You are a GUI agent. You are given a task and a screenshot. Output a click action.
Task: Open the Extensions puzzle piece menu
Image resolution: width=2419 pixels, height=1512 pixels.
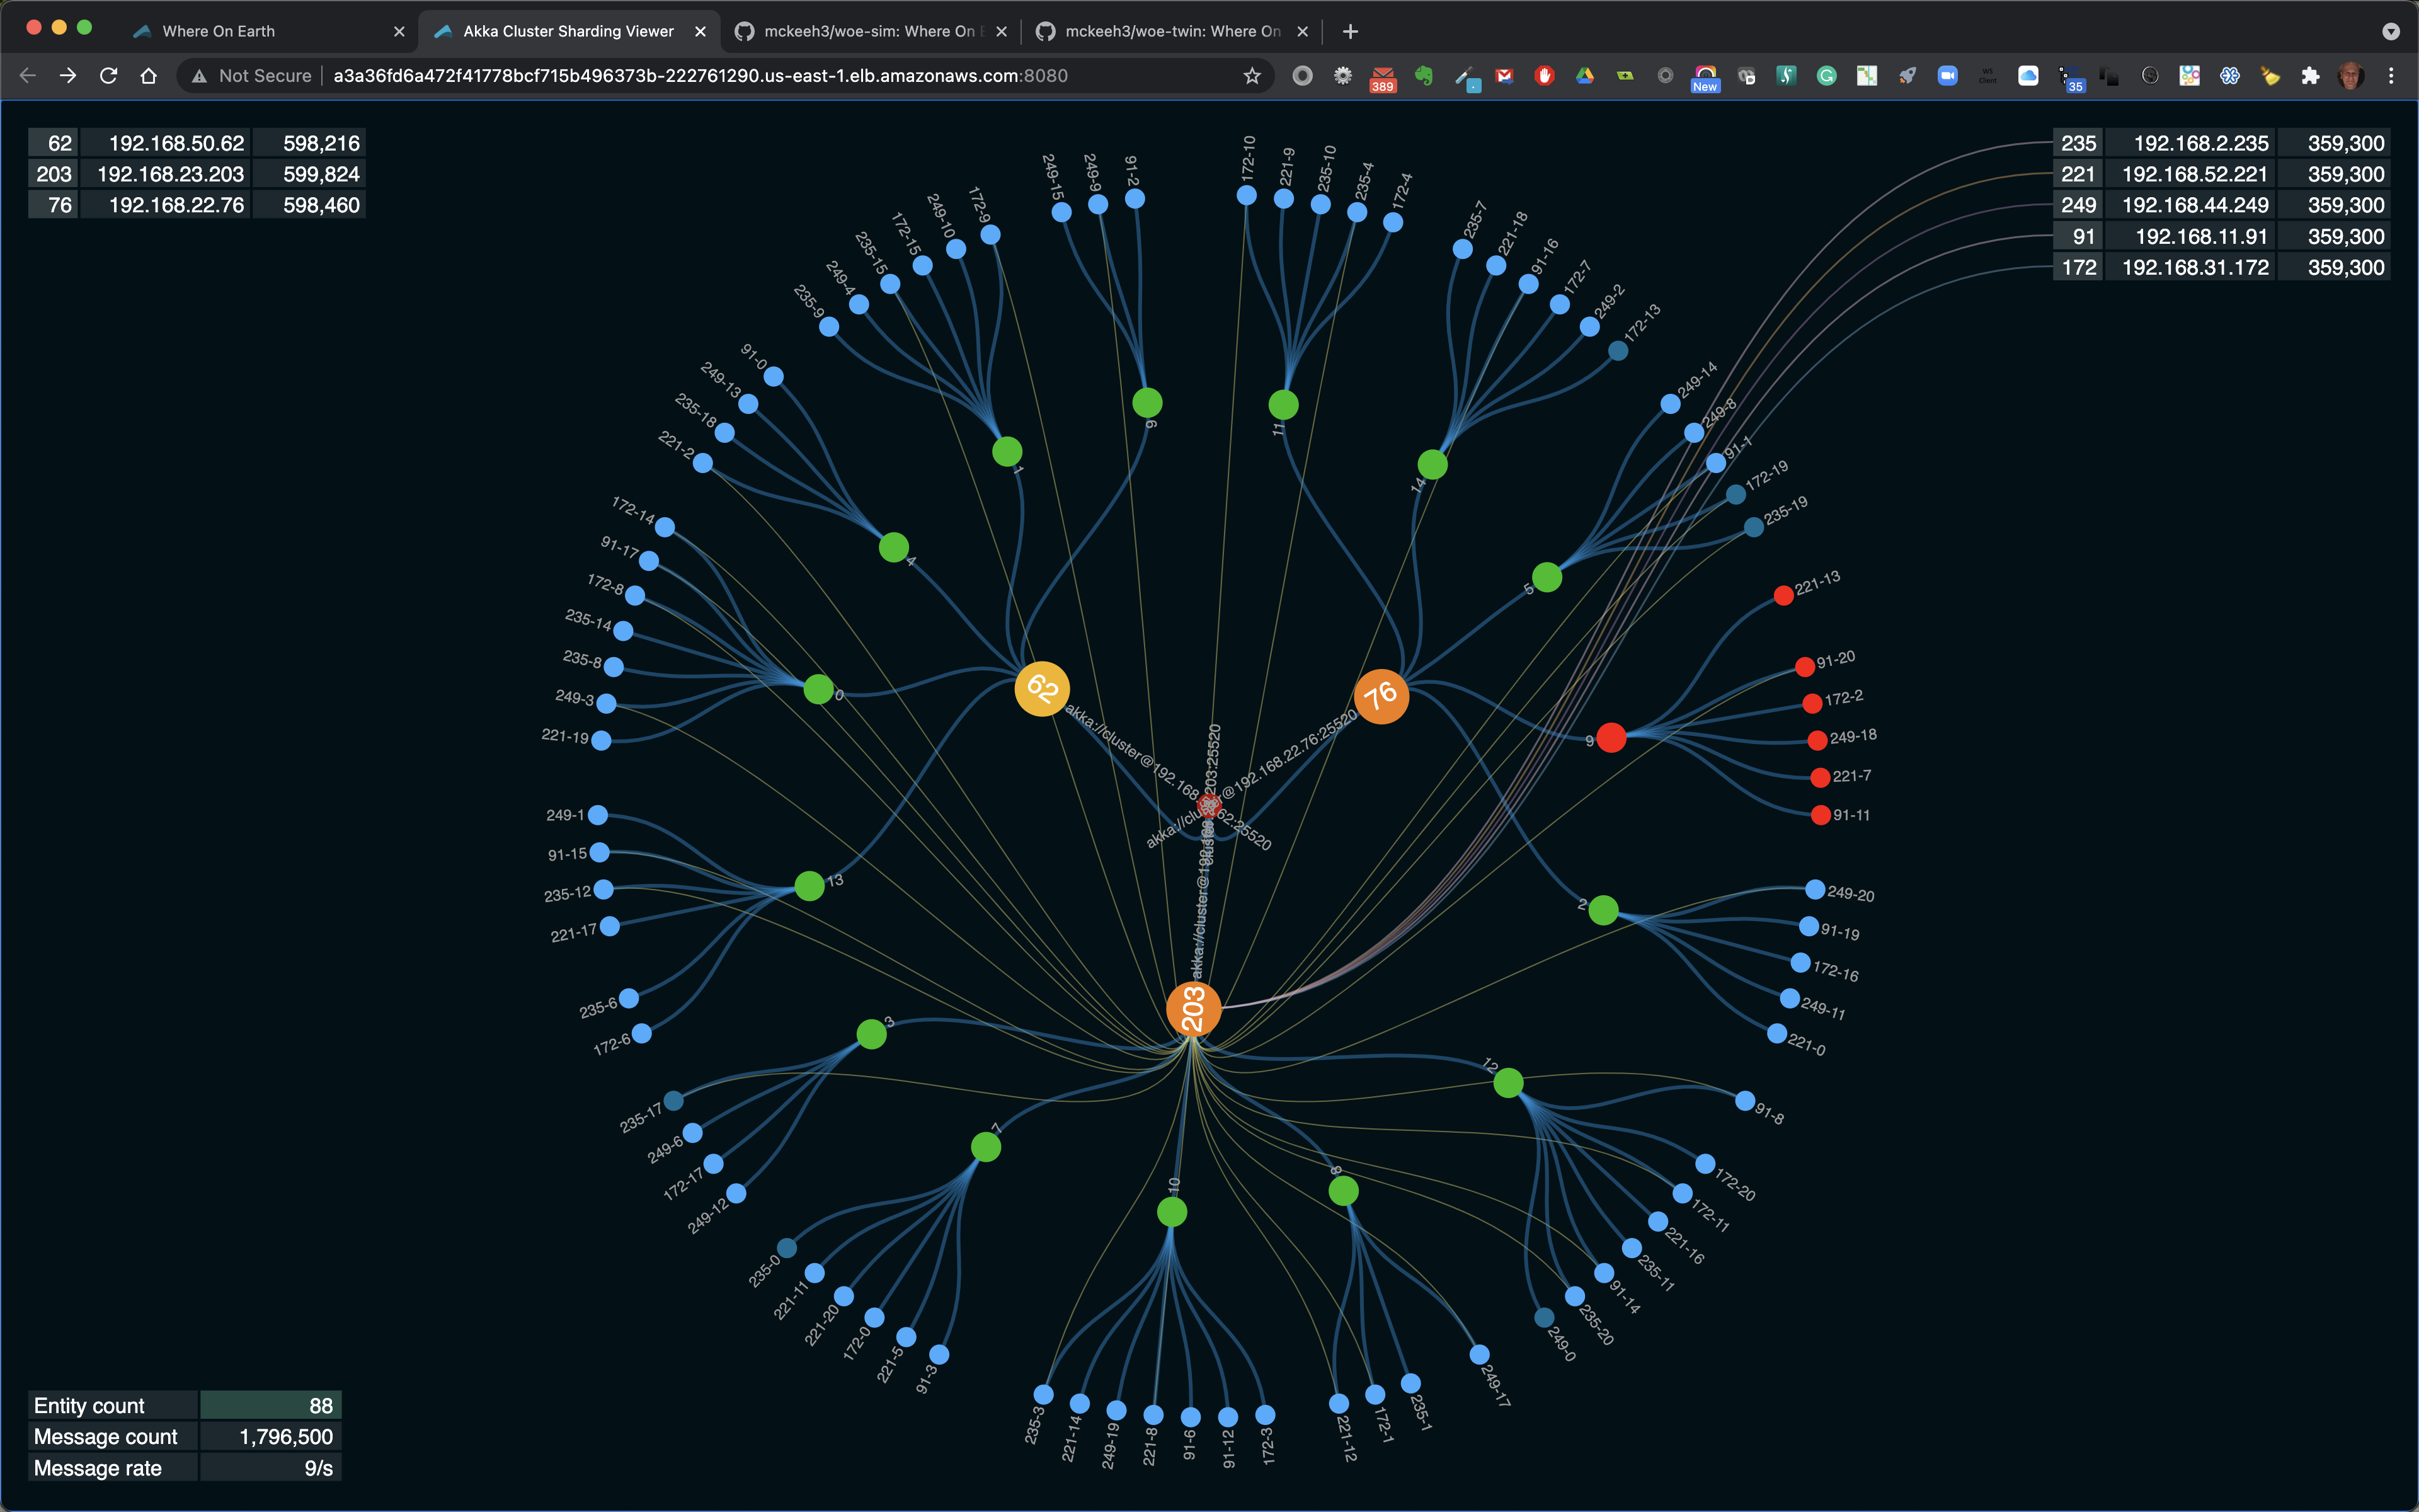point(2310,76)
